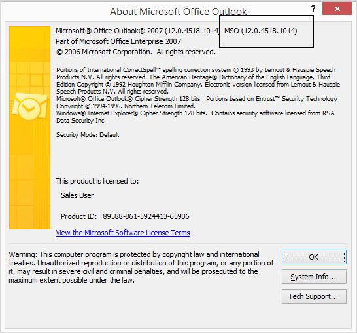Close the About Outlook dialog
This screenshot has height=333, width=357.
point(337,9)
